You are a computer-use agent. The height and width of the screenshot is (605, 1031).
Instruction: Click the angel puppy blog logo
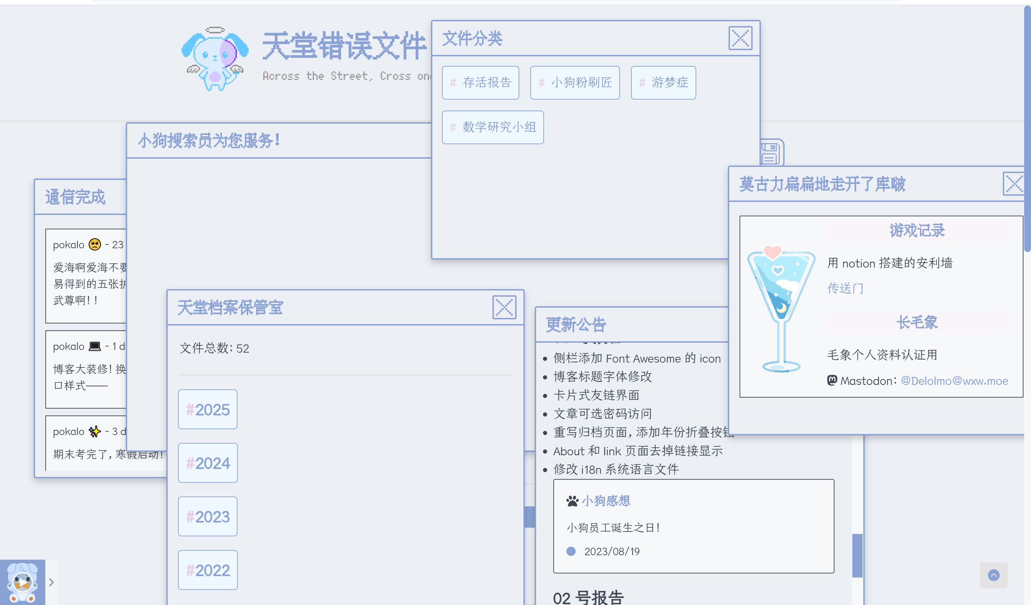pyautogui.click(x=215, y=59)
